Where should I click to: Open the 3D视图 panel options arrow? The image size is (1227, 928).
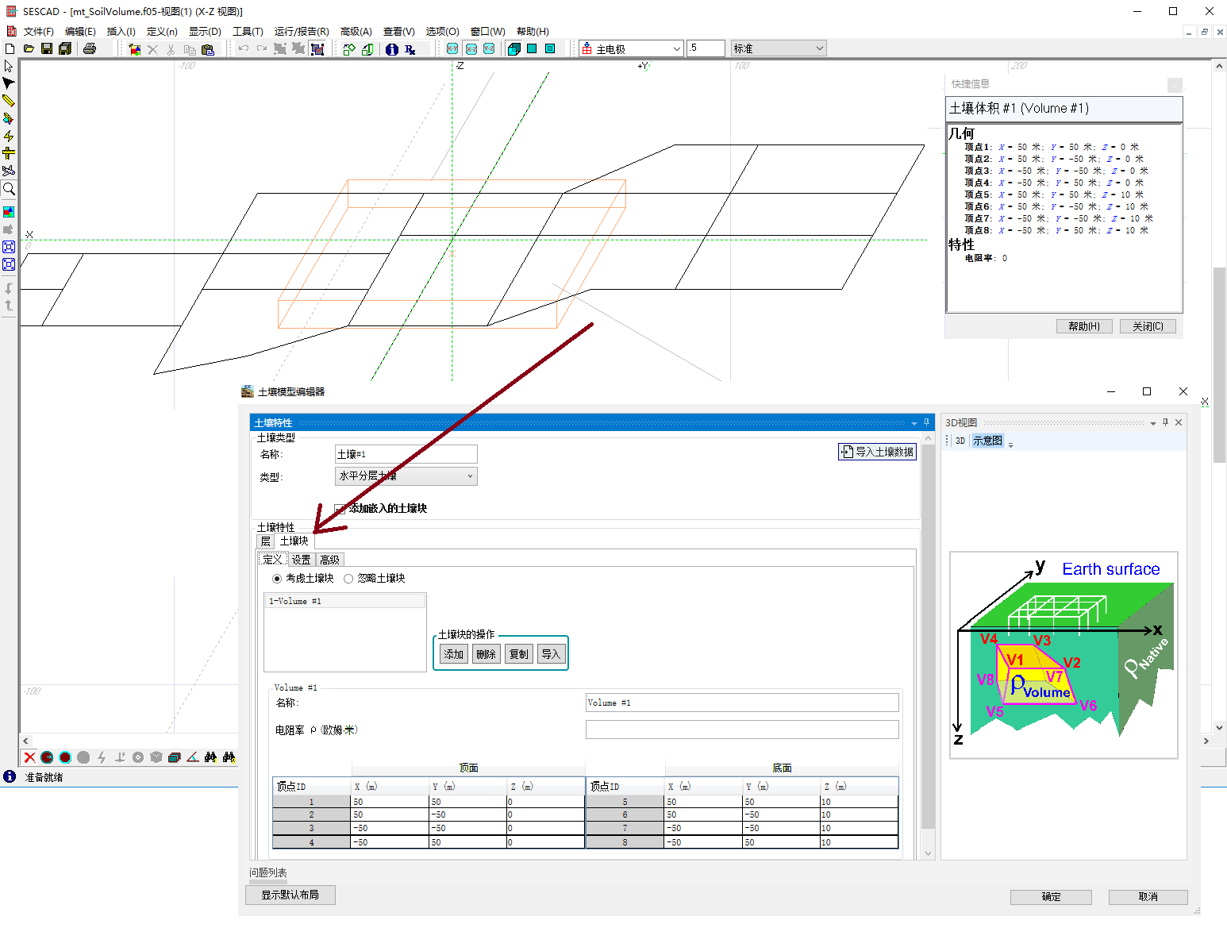tap(1153, 423)
